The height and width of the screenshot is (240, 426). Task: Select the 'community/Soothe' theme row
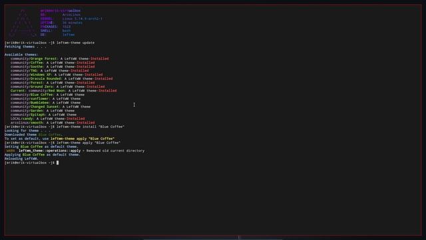point(53,67)
